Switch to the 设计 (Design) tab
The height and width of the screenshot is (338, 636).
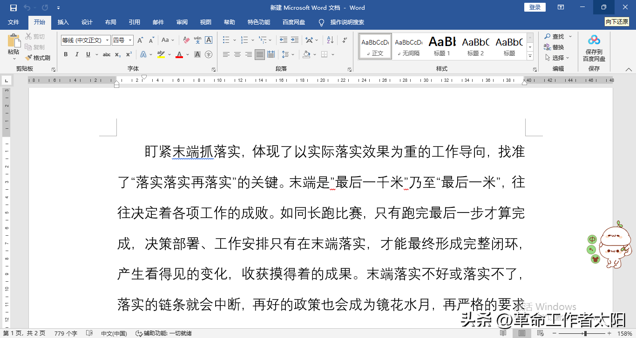point(87,22)
